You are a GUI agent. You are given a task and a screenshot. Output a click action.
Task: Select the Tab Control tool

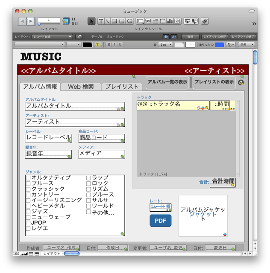point(155,21)
